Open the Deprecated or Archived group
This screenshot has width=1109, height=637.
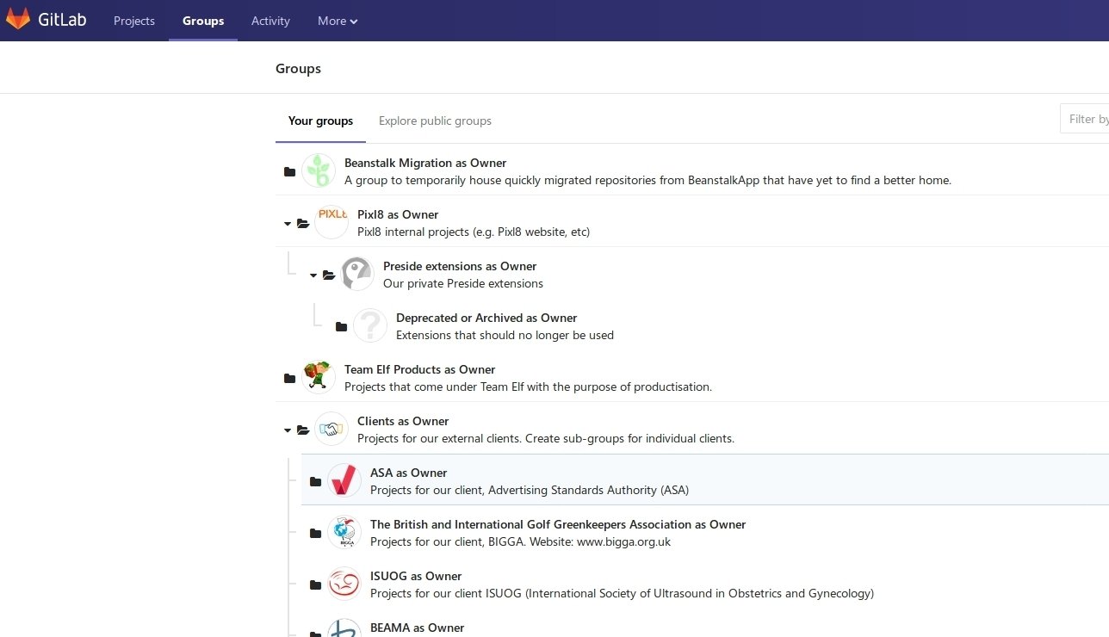[486, 318]
